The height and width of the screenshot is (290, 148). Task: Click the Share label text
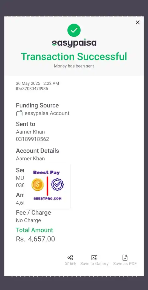coord(70,263)
